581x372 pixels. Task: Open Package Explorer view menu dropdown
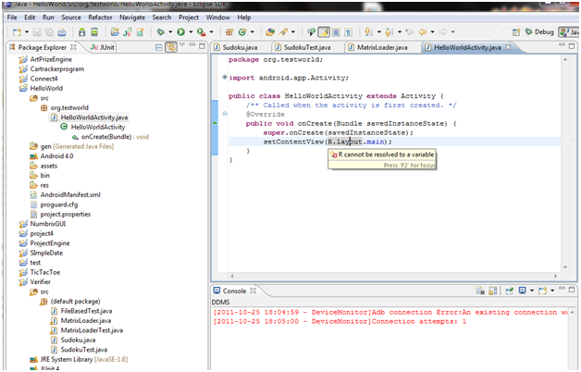point(184,46)
